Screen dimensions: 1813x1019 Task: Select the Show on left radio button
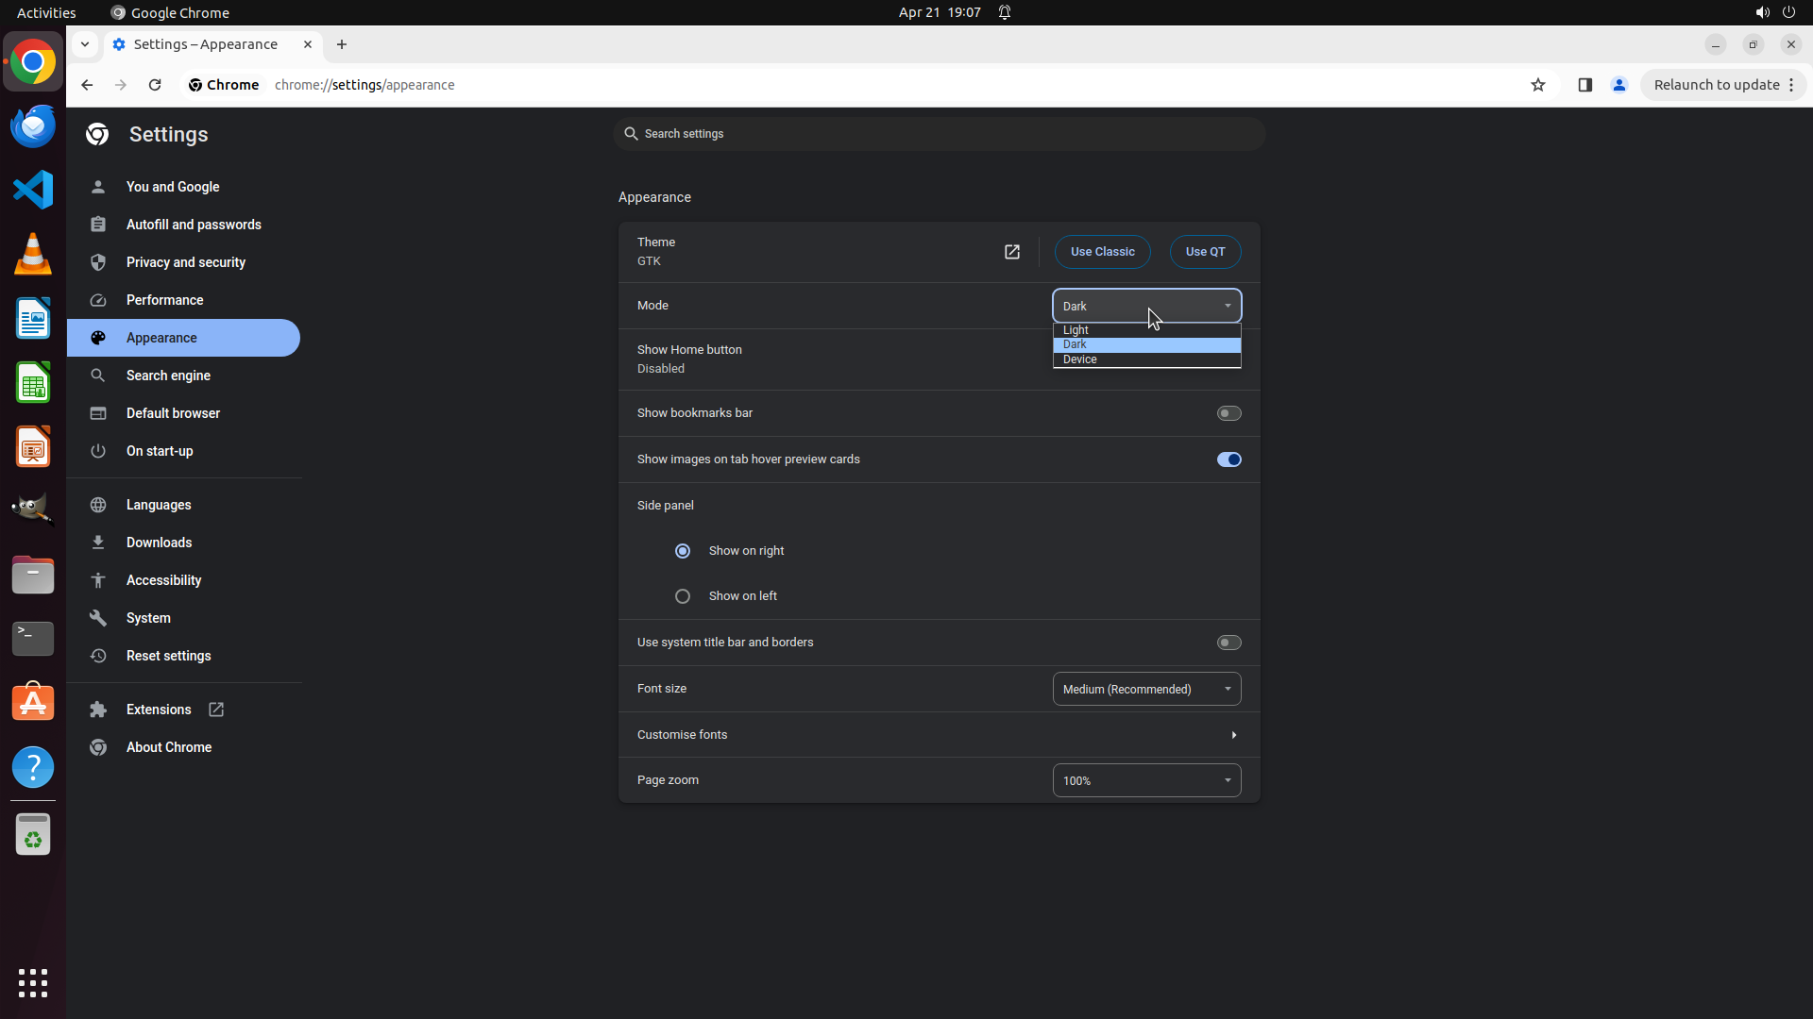pos(683,596)
